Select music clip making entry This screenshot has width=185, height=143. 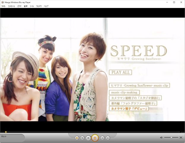tap(124, 92)
